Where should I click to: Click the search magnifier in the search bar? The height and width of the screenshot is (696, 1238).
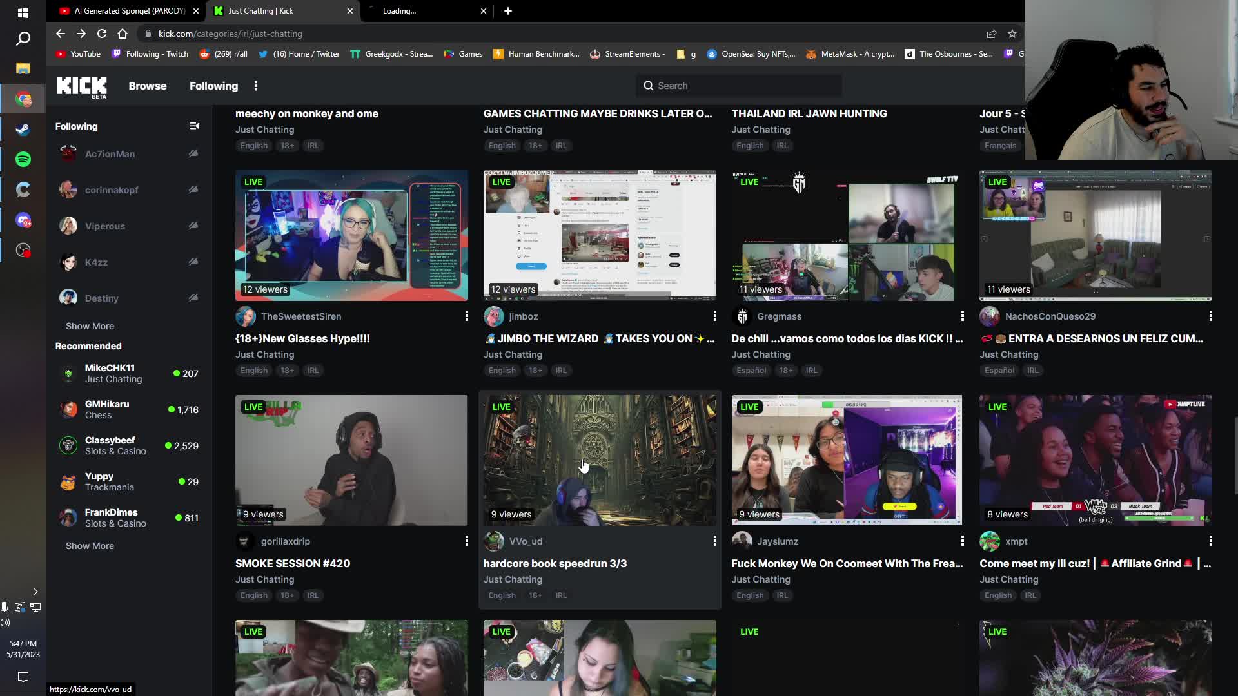pos(649,85)
